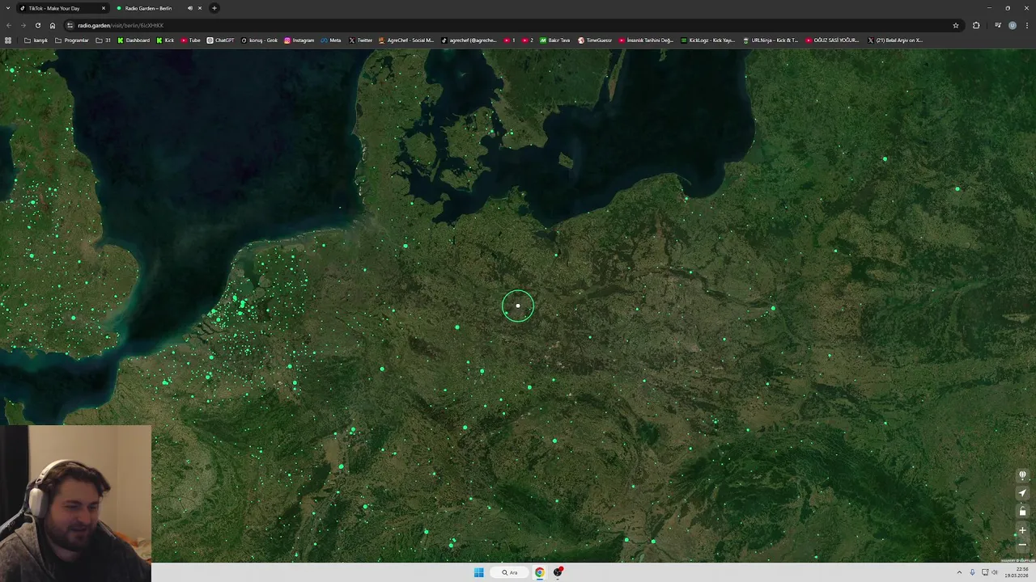This screenshot has width=1036, height=582.
Task: Open the apps grid in bookmarks bar
Action: click(x=8, y=40)
